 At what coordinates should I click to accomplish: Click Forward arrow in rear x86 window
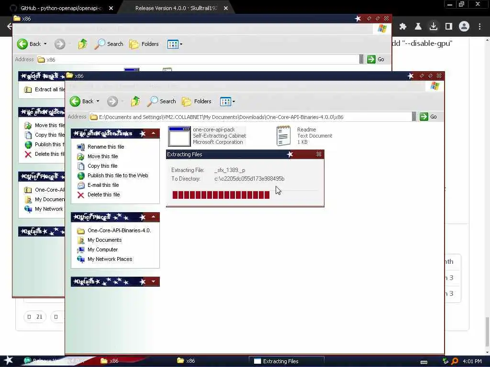point(60,43)
